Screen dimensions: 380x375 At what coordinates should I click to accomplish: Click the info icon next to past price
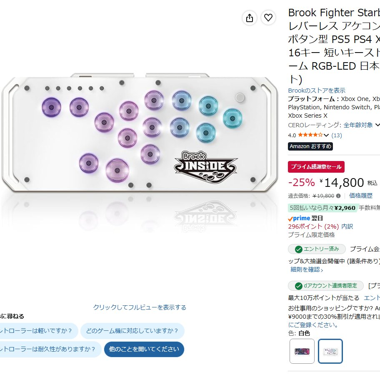tap(338, 196)
